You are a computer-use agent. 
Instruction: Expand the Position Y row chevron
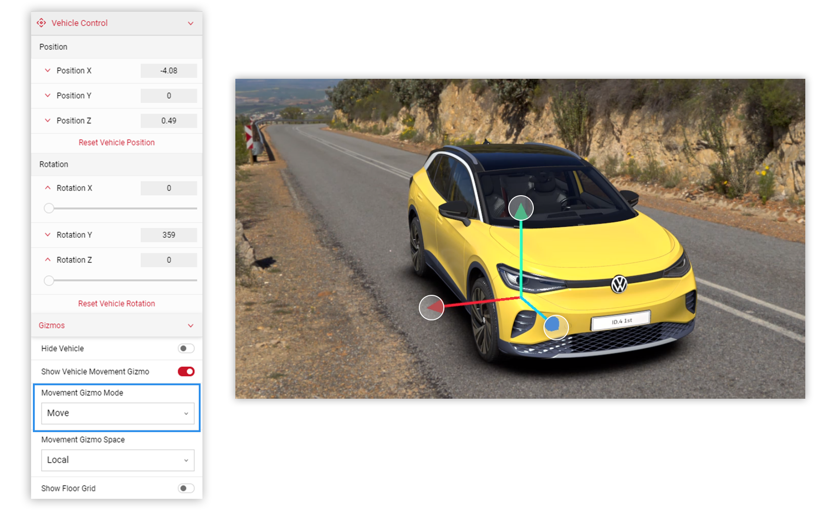pyautogui.click(x=47, y=96)
